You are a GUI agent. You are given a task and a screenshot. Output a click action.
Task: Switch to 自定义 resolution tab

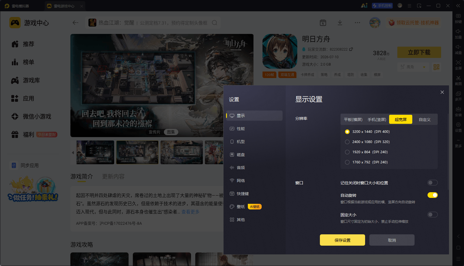425,120
